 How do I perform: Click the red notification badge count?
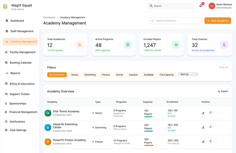coord(203,4)
